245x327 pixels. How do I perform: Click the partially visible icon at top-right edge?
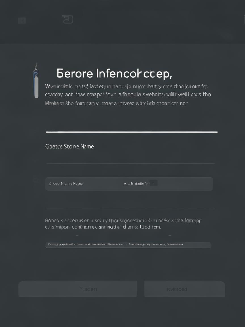pyautogui.click(x=244, y=19)
